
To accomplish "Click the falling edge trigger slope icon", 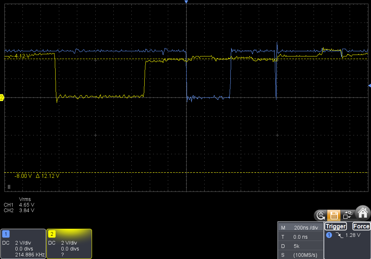I will [x=339, y=235].
